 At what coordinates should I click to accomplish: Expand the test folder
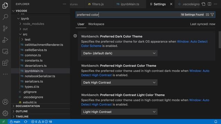(x=41, y=40)
